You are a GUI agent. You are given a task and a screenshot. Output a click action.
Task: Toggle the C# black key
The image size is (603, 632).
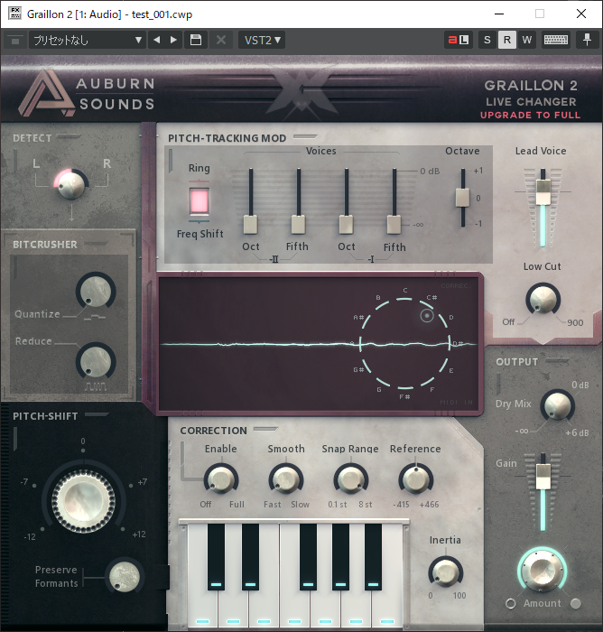pos(216,557)
